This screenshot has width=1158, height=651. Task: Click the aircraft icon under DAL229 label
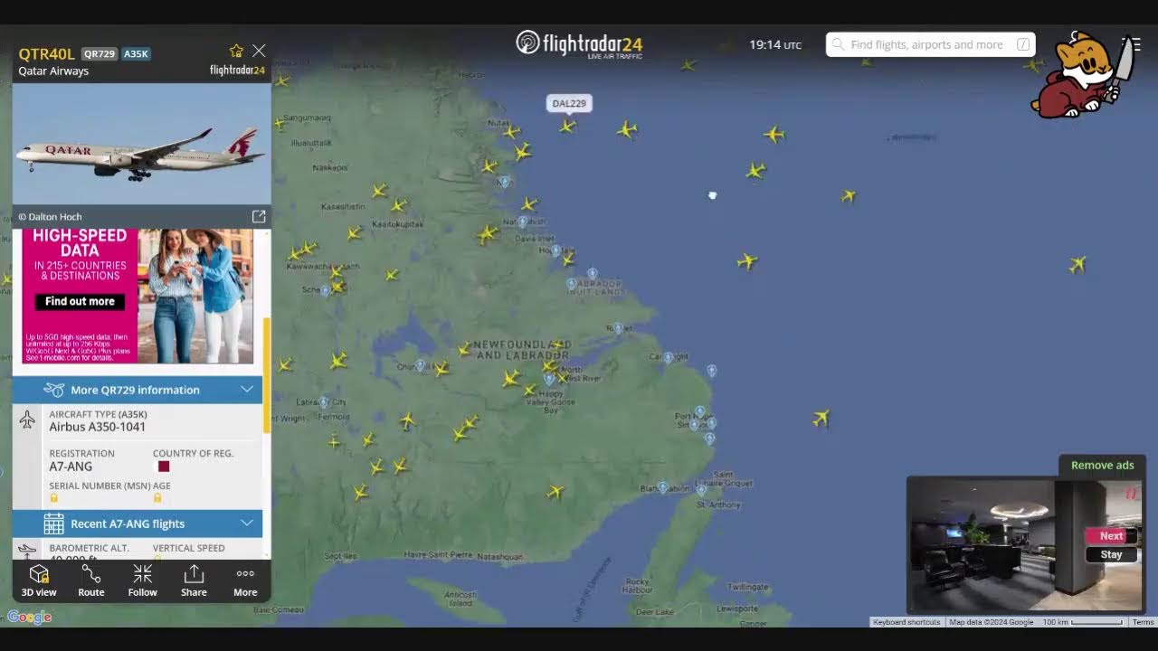567,127
